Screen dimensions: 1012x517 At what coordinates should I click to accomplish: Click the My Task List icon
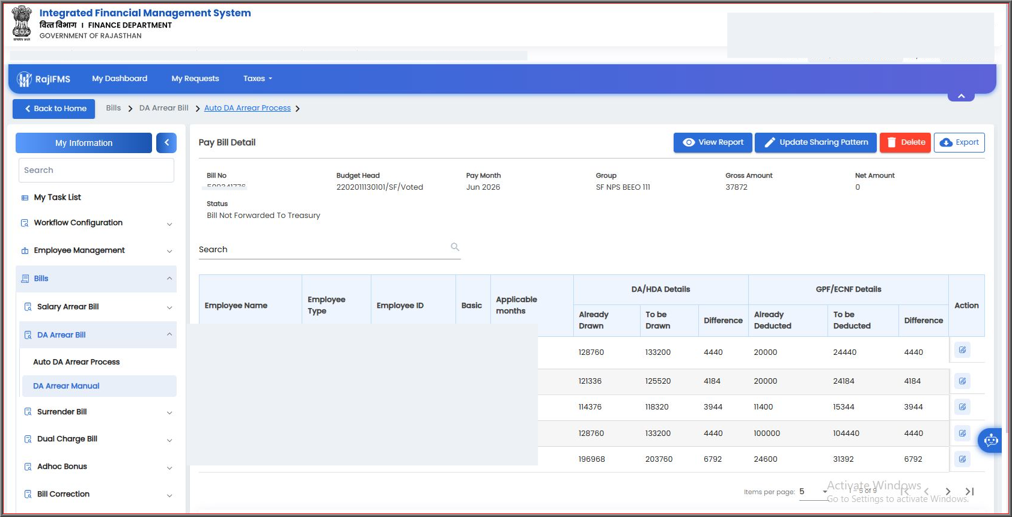coord(25,198)
